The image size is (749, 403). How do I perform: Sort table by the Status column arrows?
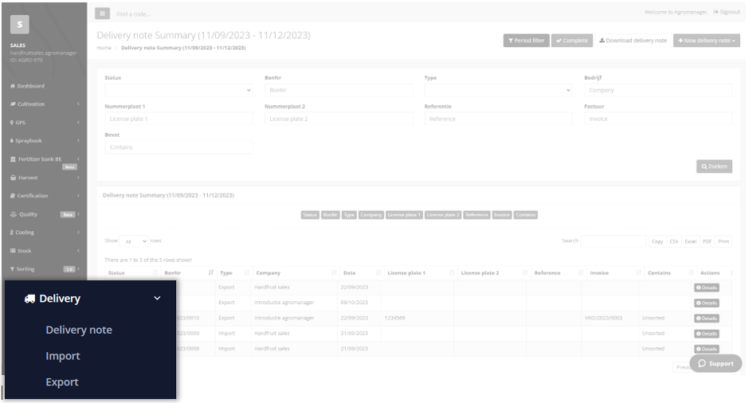155,272
